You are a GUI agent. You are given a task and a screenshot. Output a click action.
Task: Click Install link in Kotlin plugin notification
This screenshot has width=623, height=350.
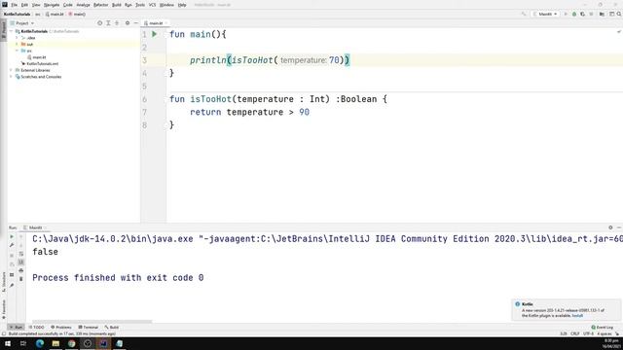[577, 315]
